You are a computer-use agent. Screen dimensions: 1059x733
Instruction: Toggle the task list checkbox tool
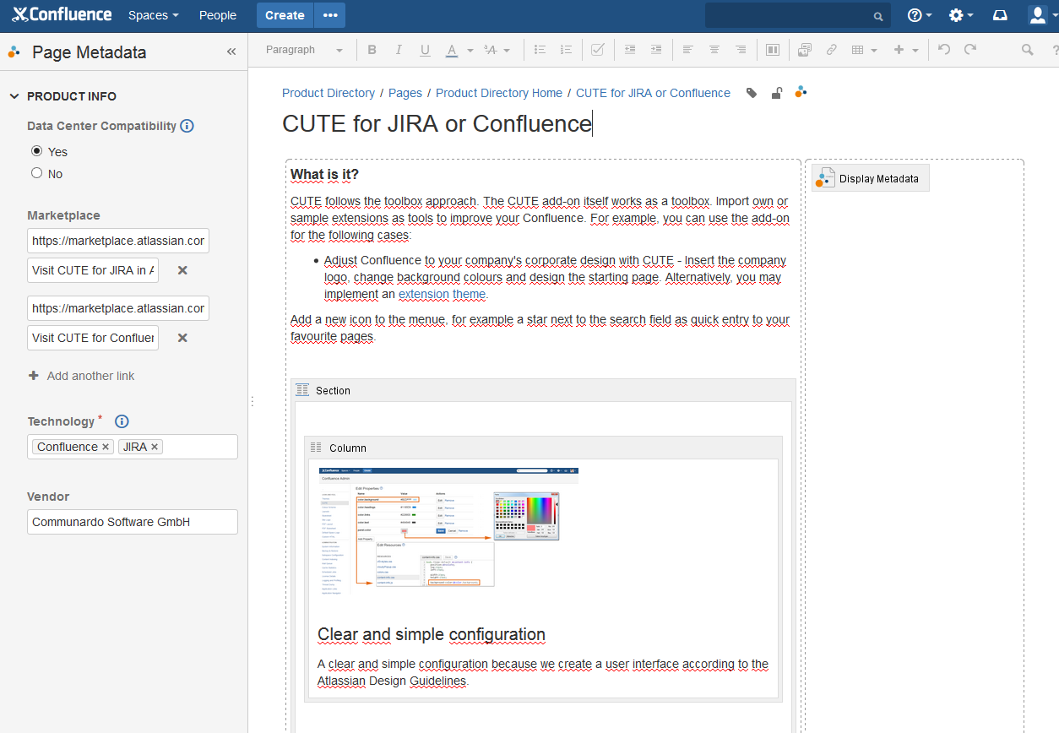pos(598,50)
